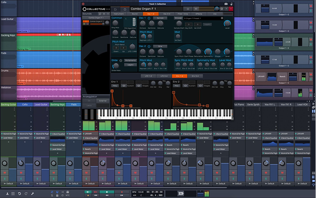Click the camera icon in Collective title bar
This screenshot has height=198, width=316.
point(226,4)
